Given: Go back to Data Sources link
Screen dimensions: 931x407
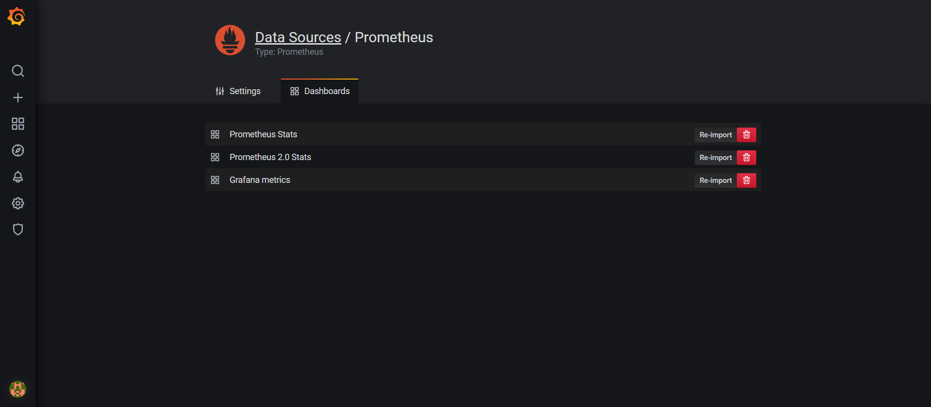Looking at the screenshot, I should 298,37.
